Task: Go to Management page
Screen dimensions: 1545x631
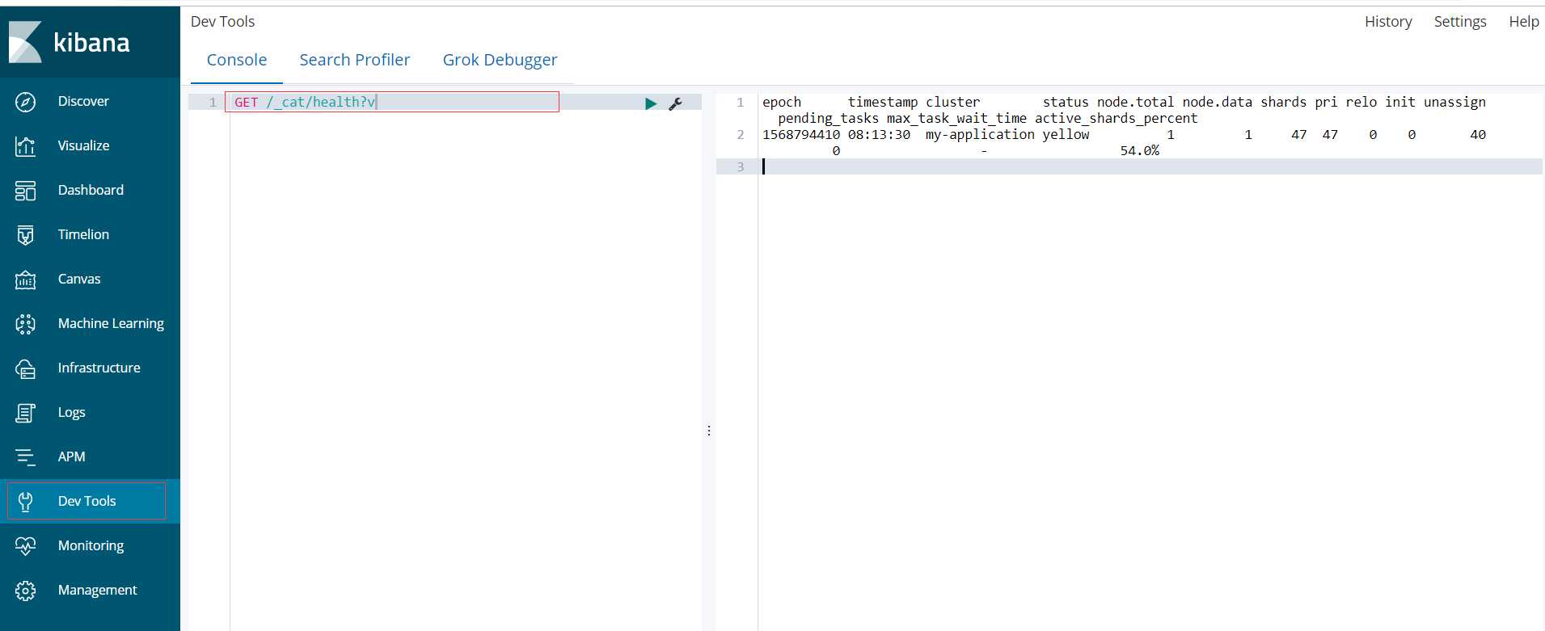Action: pyautogui.click(x=97, y=590)
